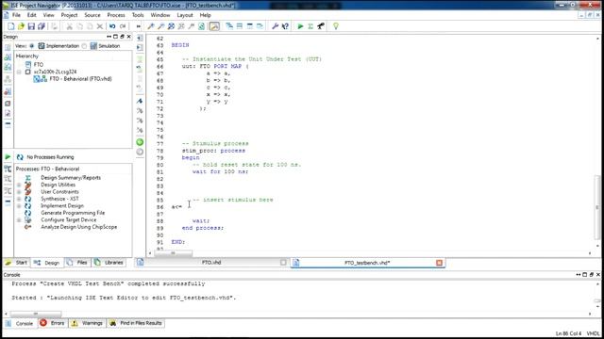The width and height of the screenshot is (604, 339).
Task: Select the Simulation view radio button
Action: pos(84,46)
